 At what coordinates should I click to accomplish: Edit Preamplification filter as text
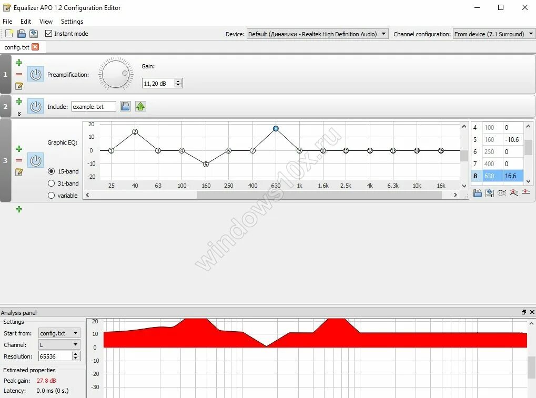tap(19, 86)
